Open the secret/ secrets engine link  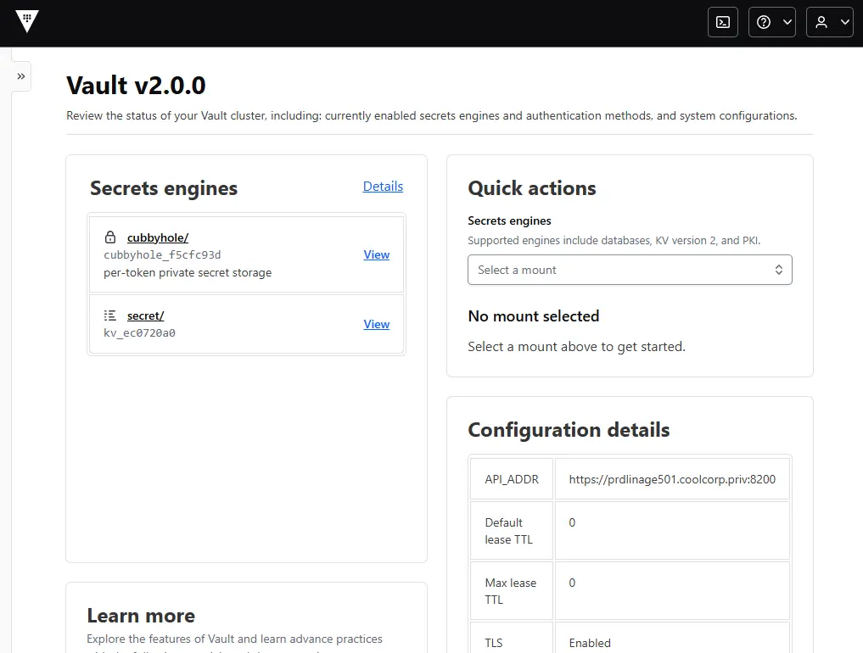point(145,315)
